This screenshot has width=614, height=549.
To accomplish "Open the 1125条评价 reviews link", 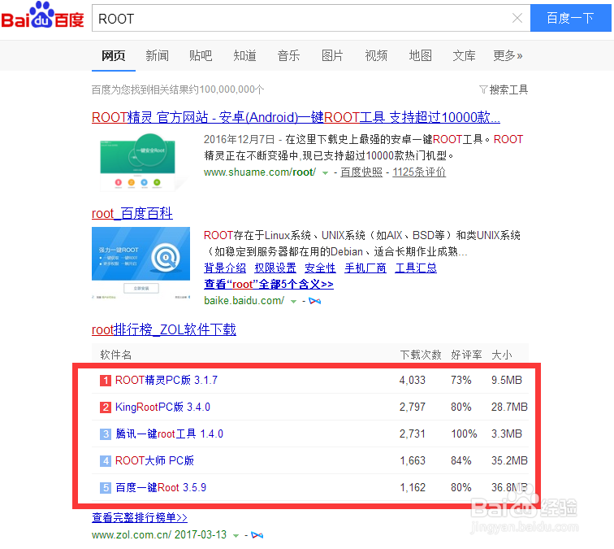I will [x=419, y=172].
